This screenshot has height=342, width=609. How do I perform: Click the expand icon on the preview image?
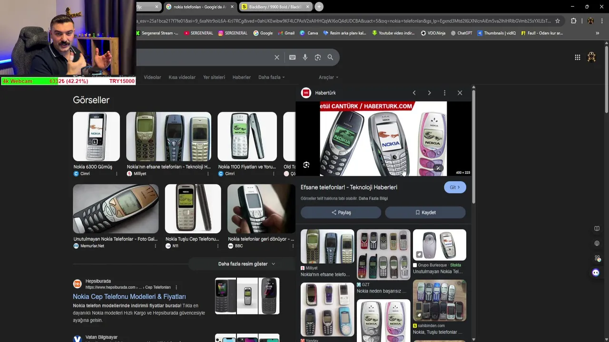coord(438,168)
